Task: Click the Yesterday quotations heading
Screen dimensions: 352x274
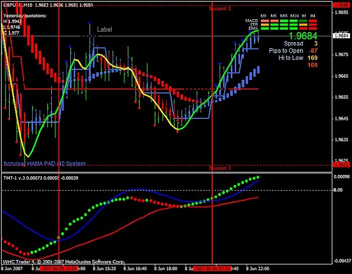Action: [25, 16]
